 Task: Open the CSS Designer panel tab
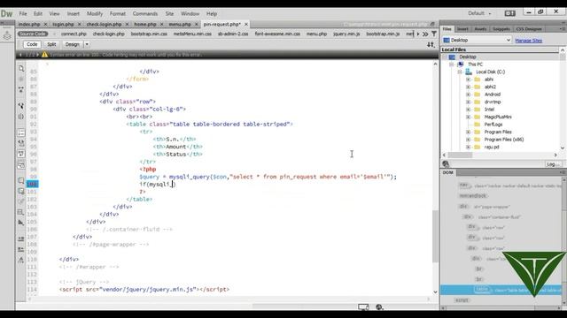pyautogui.click(x=529, y=29)
